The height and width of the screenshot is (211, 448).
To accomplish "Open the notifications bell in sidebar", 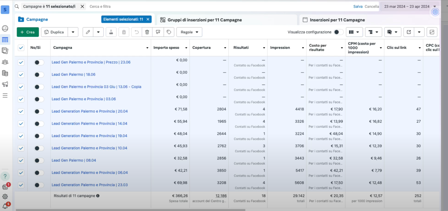I will pyautogui.click(x=5, y=206).
